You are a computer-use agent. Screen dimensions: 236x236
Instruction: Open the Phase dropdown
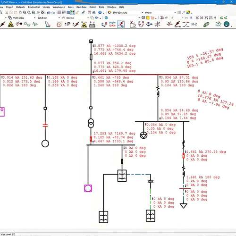click(160, 12)
